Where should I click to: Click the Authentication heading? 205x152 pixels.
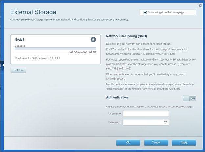[117, 97]
